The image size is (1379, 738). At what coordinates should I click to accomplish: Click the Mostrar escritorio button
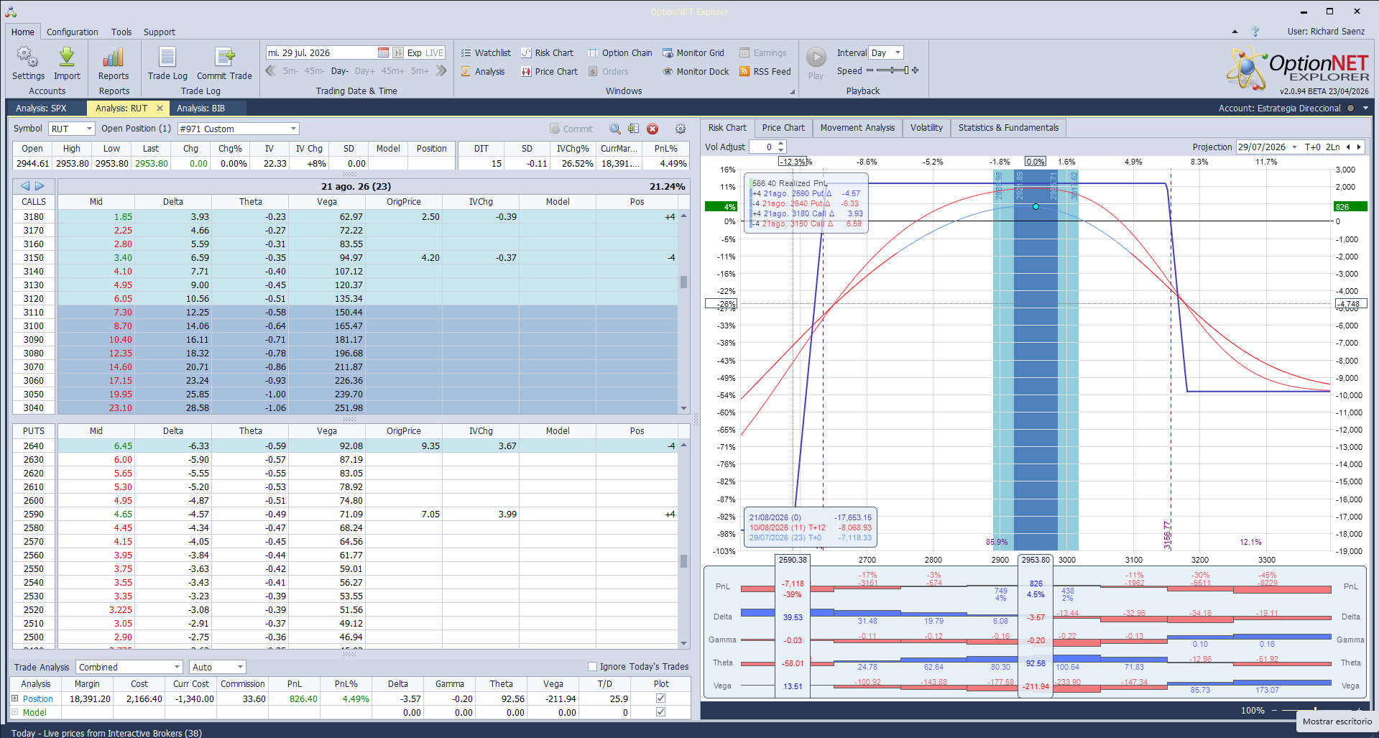(x=1337, y=721)
